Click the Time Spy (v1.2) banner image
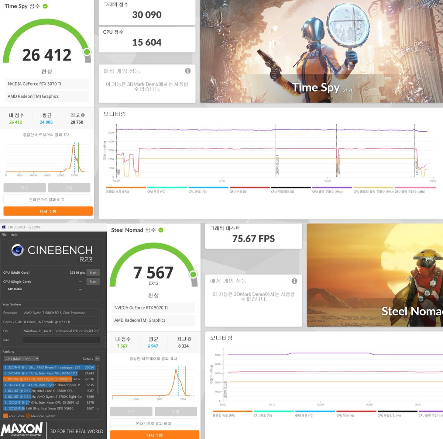This screenshot has width=443, height=439. click(x=322, y=51)
